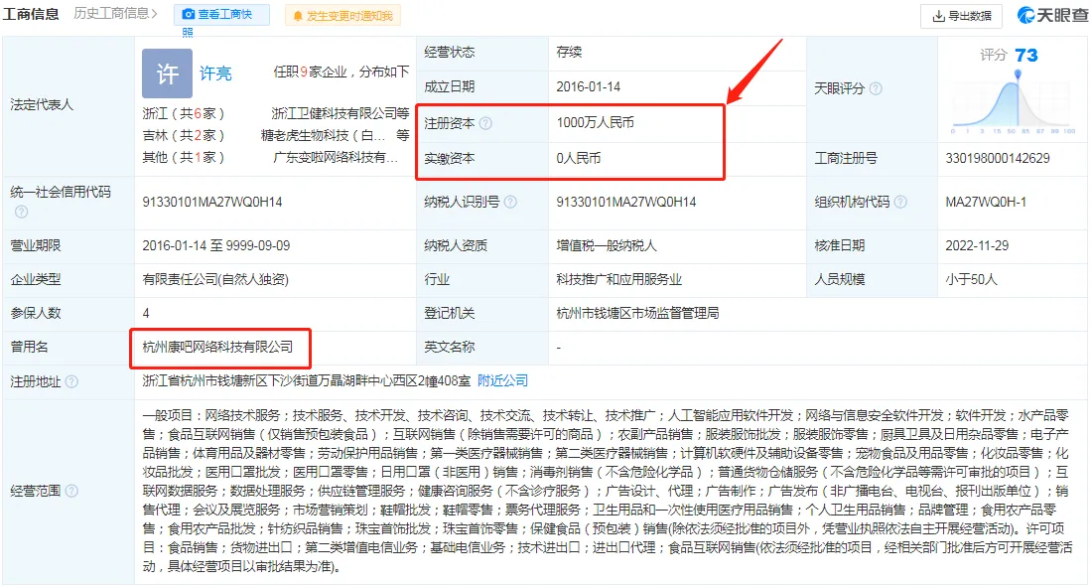This screenshot has height=587, width=1091.
Task: Click help icon next to 经营范围
Action: [71, 491]
